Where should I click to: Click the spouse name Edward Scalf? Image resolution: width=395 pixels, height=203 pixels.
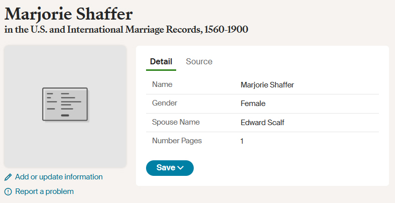tap(262, 123)
